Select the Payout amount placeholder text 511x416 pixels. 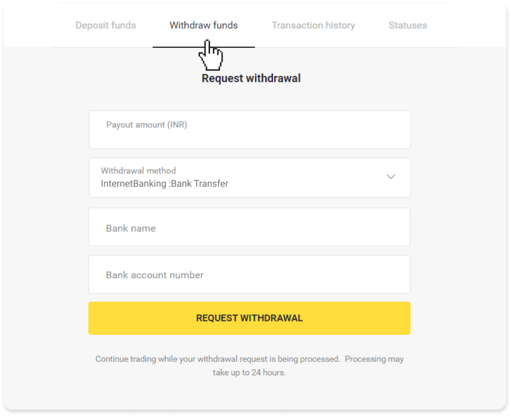[146, 124]
